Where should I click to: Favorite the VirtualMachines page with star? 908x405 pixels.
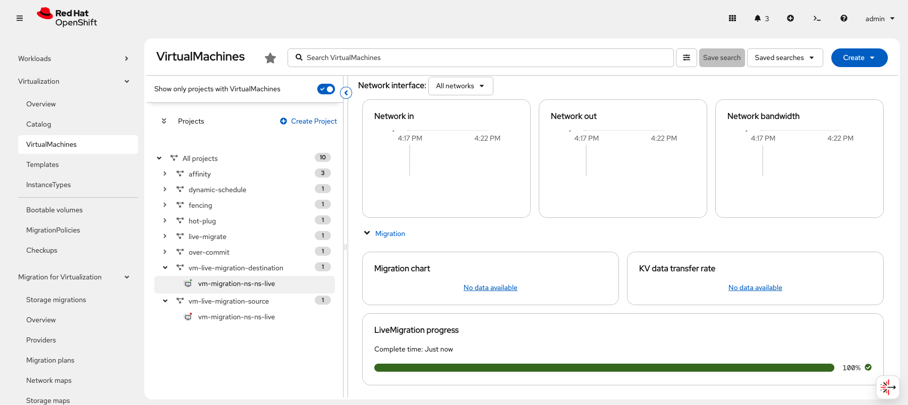point(270,58)
